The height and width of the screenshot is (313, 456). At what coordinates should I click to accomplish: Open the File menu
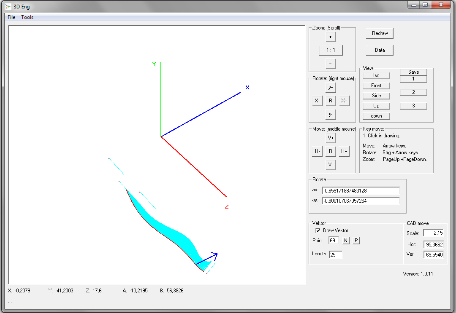pyautogui.click(x=11, y=17)
